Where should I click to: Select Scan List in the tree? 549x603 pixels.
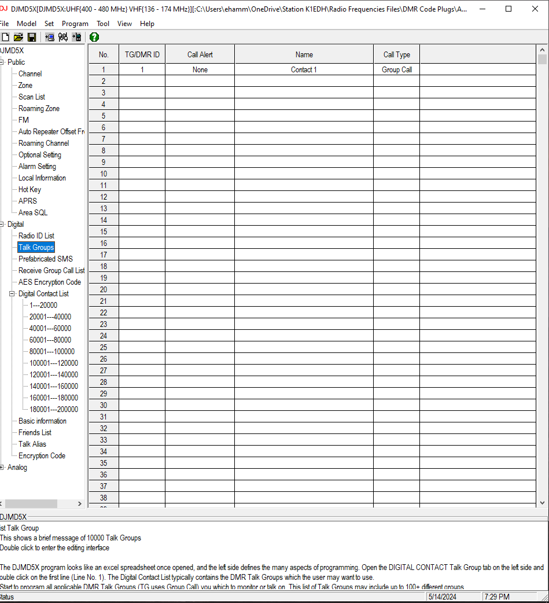pos(31,97)
